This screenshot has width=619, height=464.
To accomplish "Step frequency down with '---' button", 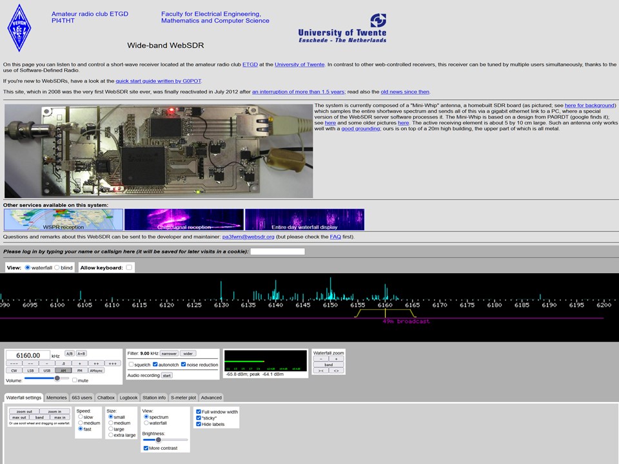I will point(14,363).
